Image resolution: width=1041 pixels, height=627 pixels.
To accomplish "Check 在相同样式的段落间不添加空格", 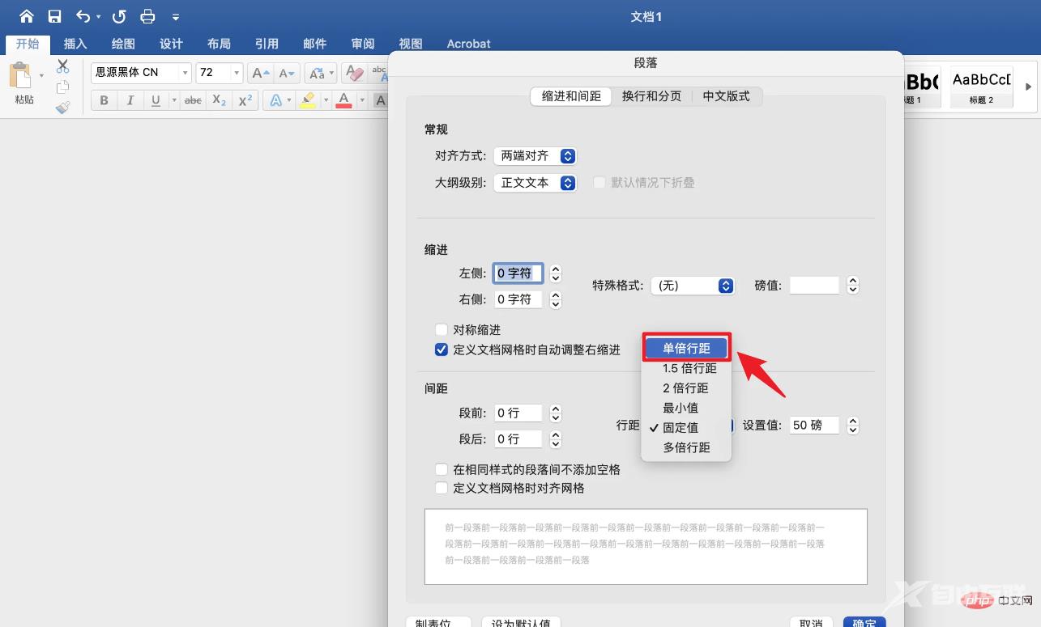I will pyautogui.click(x=442, y=469).
